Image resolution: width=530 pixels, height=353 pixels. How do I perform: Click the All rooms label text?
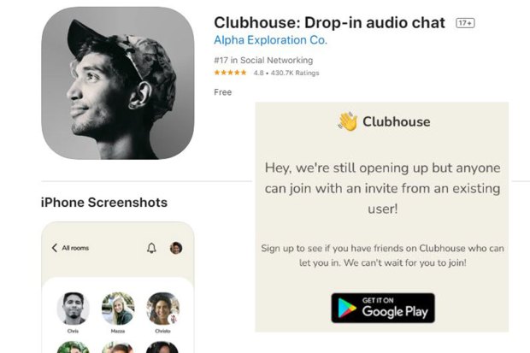(x=75, y=248)
